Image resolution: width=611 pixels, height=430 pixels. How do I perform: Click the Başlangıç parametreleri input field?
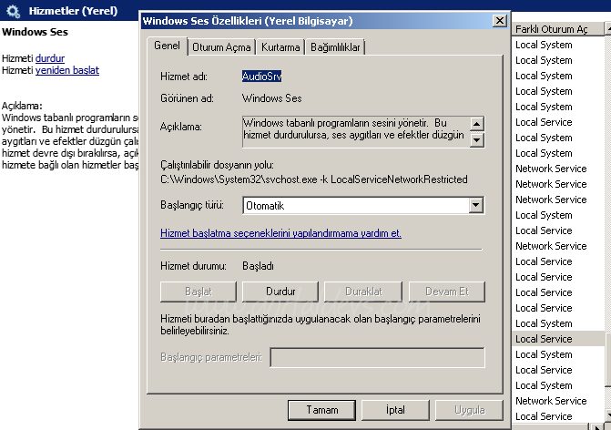point(377,357)
